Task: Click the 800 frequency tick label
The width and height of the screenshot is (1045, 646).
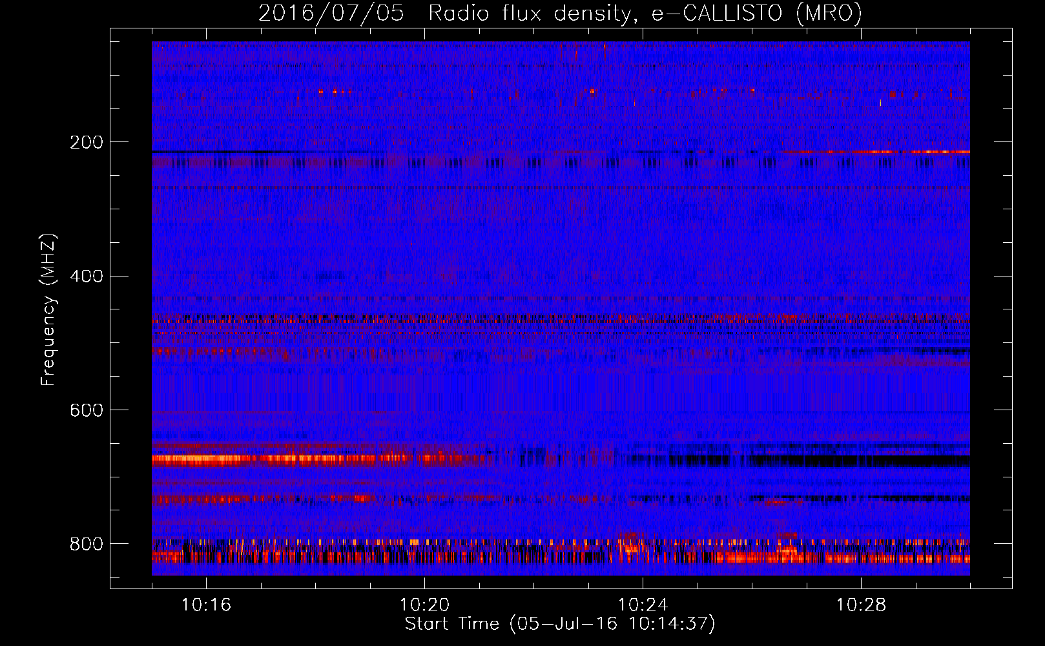Action: click(86, 544)
